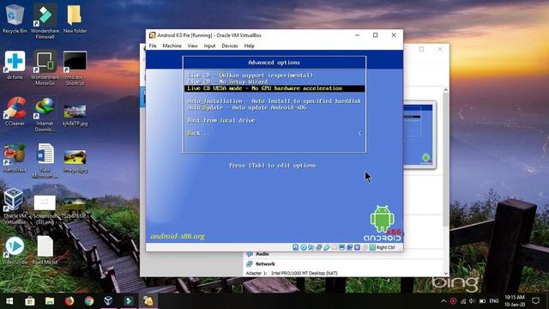The image size is (549, 309).
Task: Click the vertical scrollbar in VirtualBox Manager details
Action: [x=445, y=161]
